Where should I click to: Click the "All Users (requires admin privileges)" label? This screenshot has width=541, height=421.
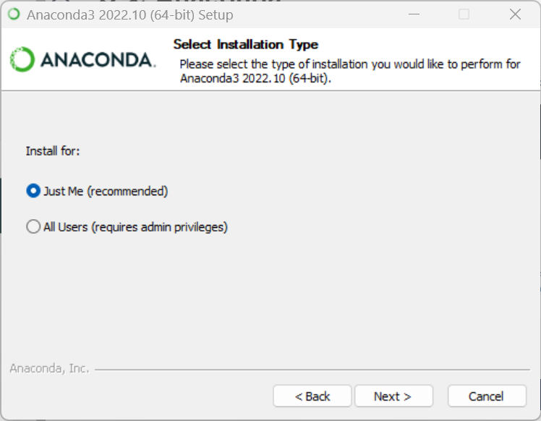(135, 227)
